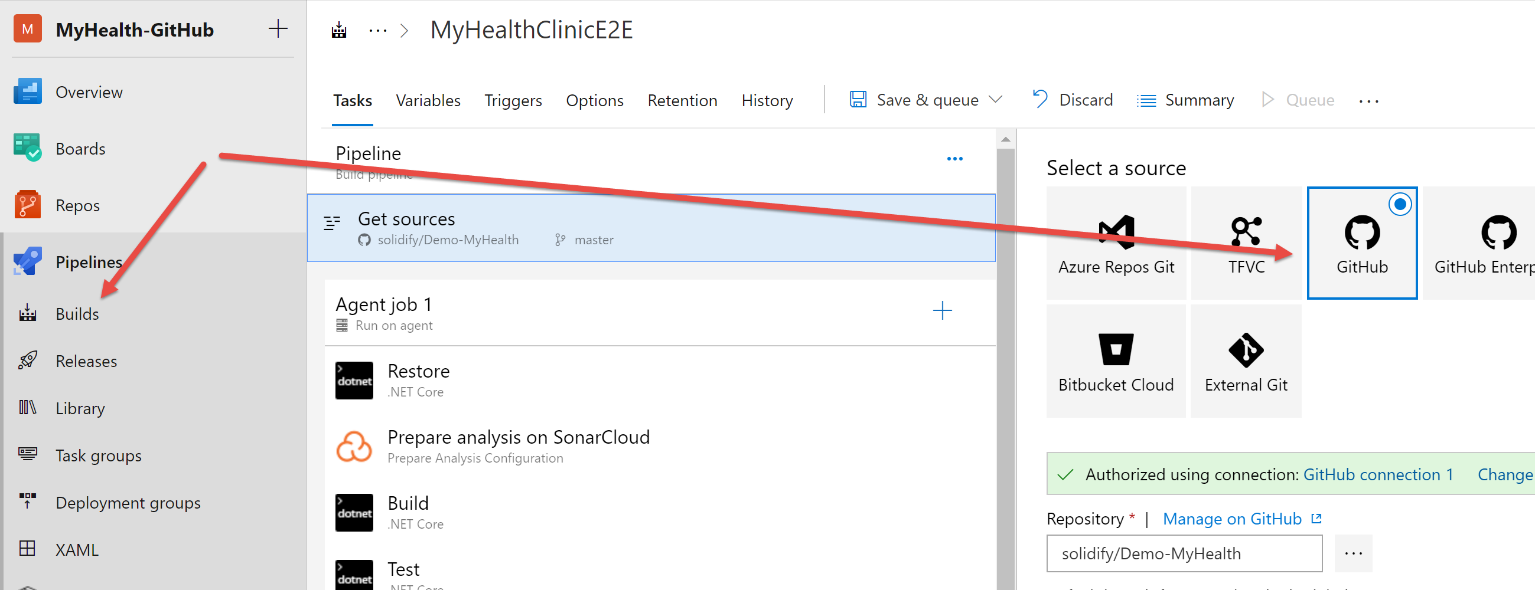Switch to the Triggers tab

(x=513, y=101)
